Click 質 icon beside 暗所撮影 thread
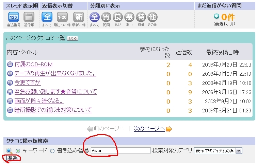Viewport: 257px width, 165px height. 10,110
